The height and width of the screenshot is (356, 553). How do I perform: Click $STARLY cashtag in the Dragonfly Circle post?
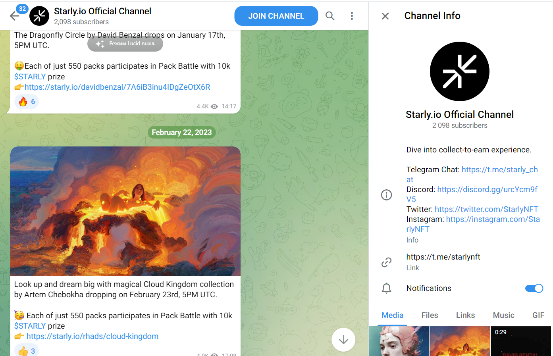[x=30, y=77]
